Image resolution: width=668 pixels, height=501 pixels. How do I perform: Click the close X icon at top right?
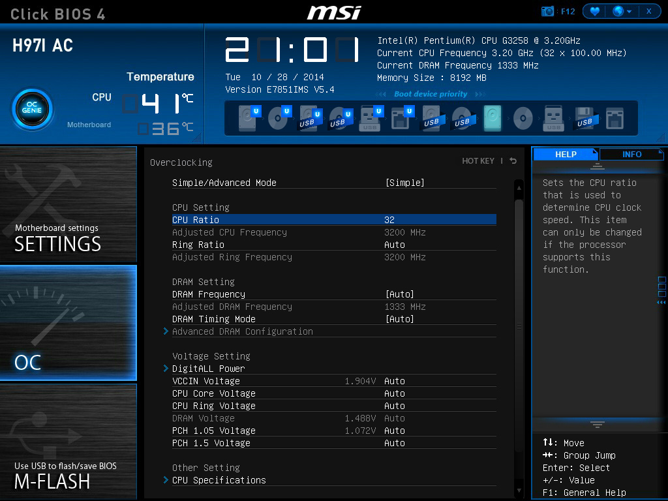pyautogui.click(x=649, y=11)
